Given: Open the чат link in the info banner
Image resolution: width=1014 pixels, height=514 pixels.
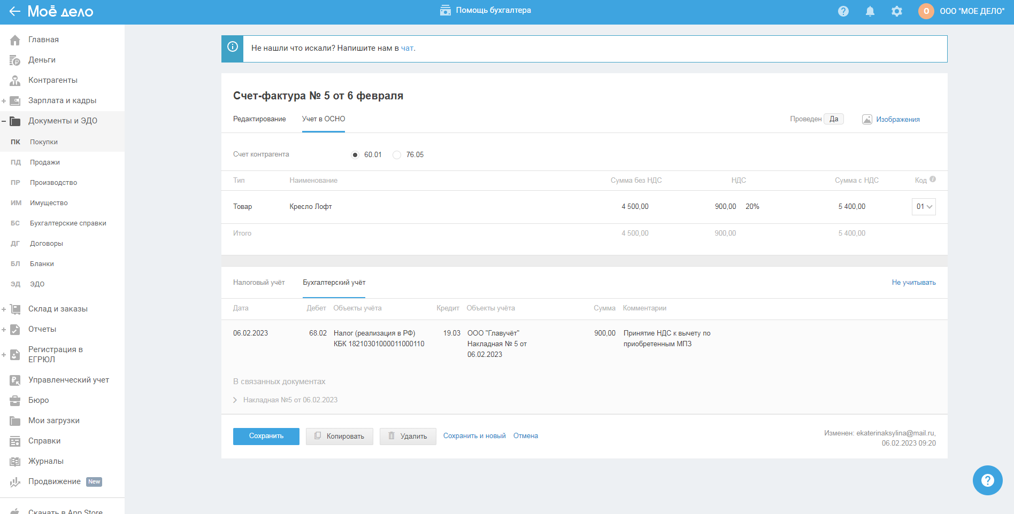Looking at the screenshot, I should coord(407,49).
